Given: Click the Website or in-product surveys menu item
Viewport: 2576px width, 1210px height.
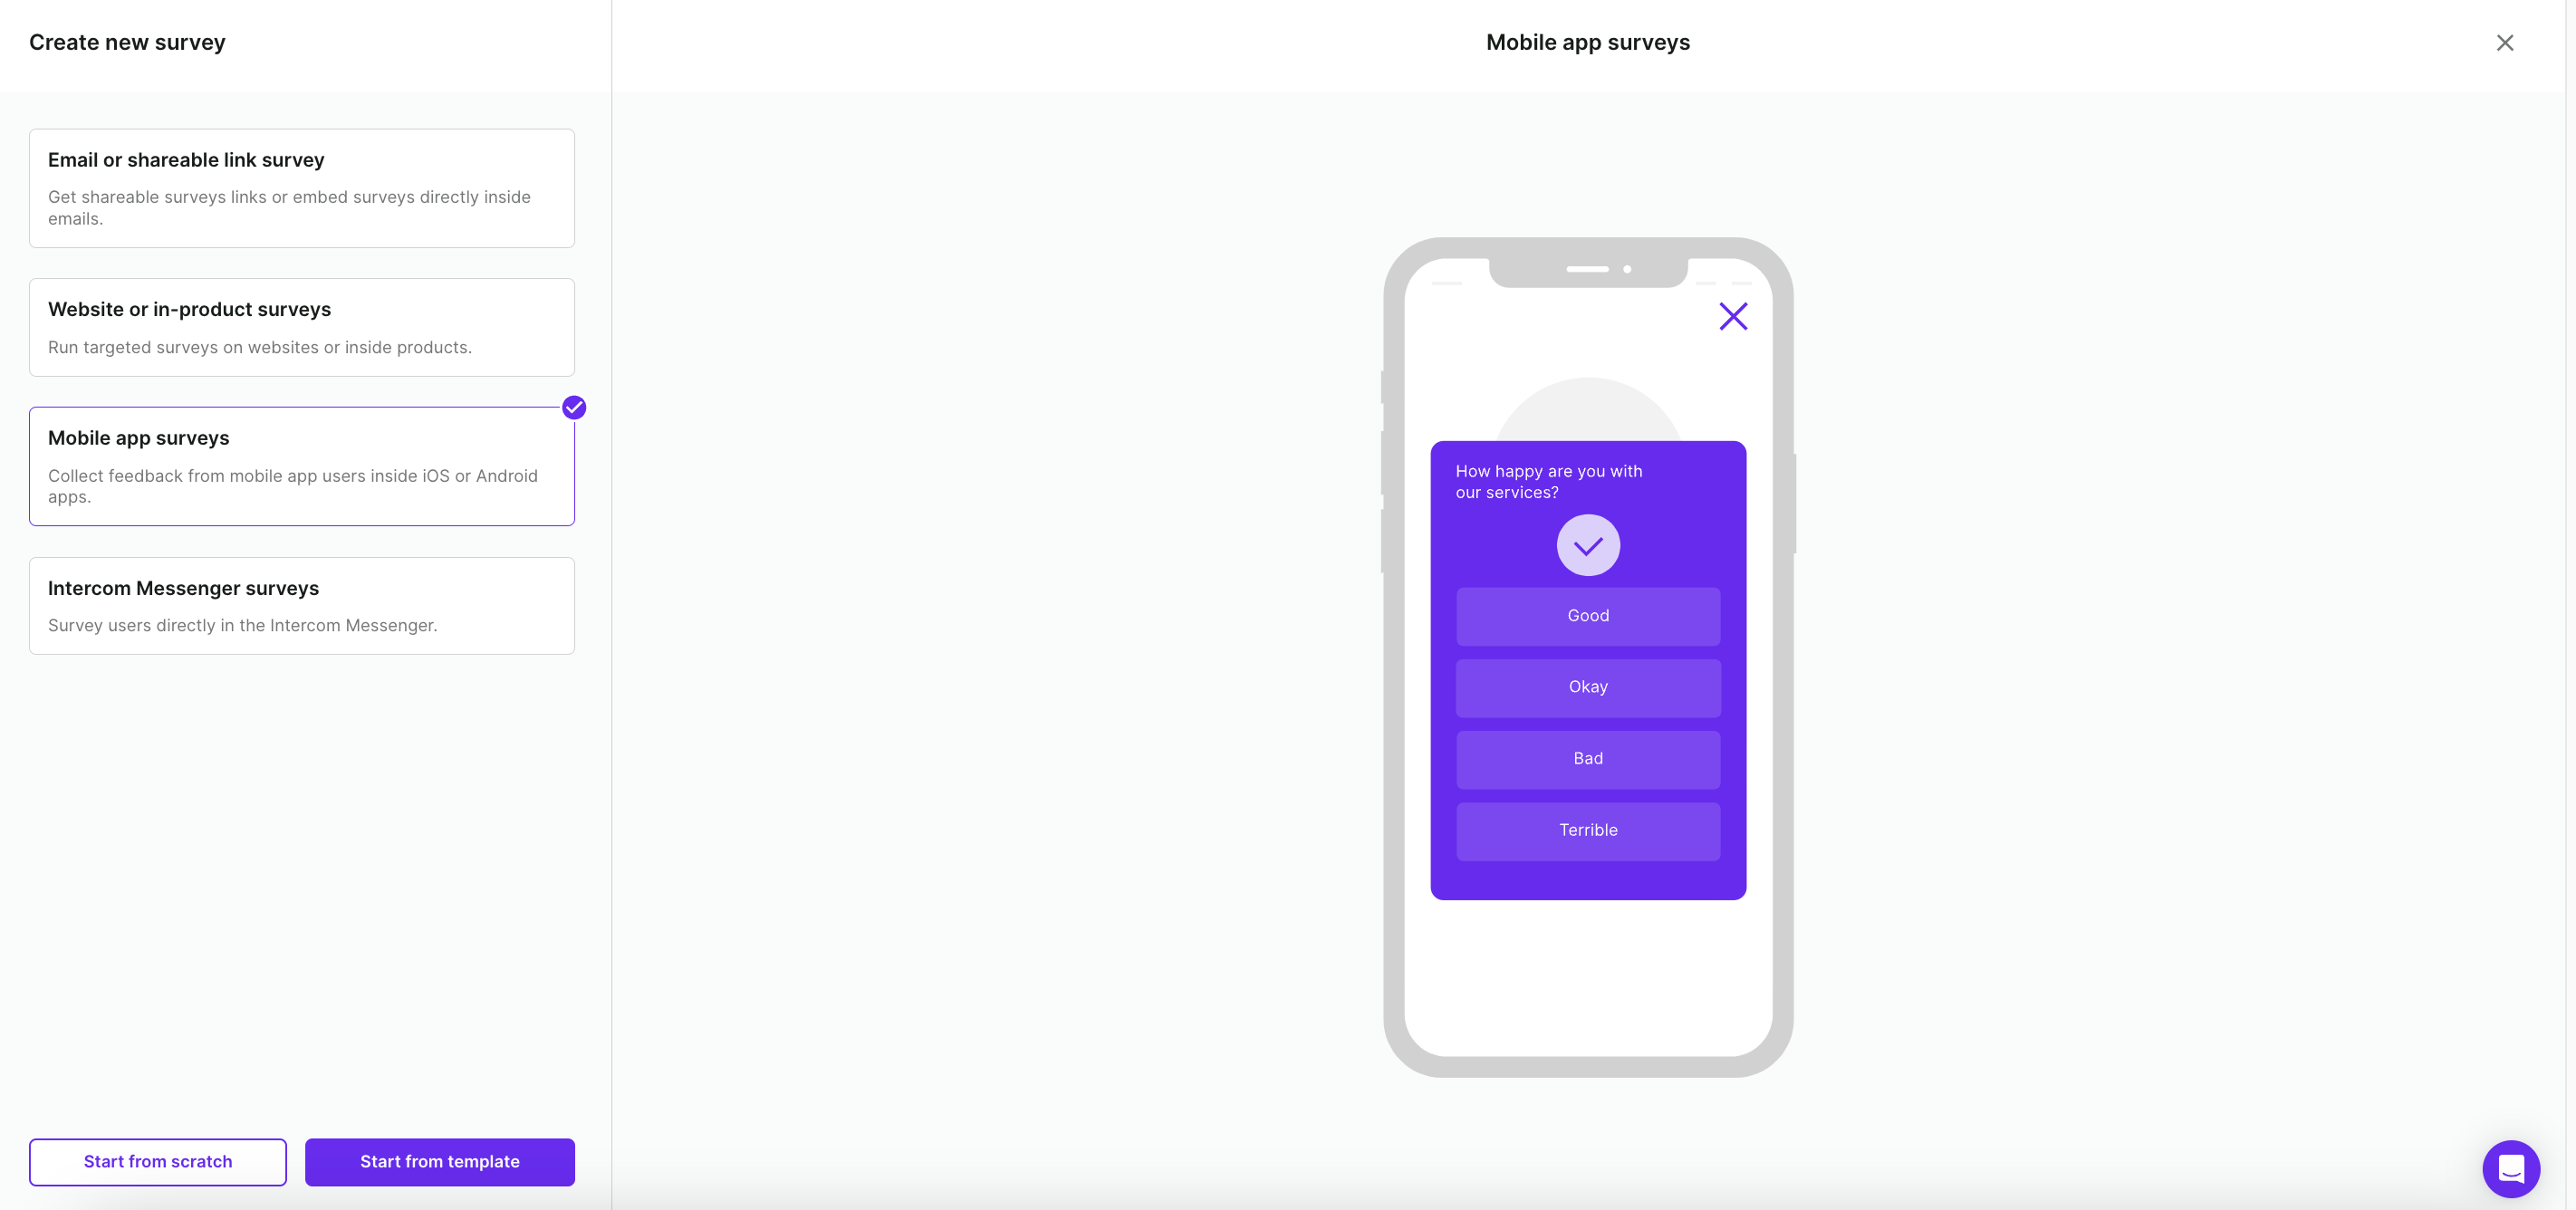Looking at the screenshot, I should click(303, 327).
